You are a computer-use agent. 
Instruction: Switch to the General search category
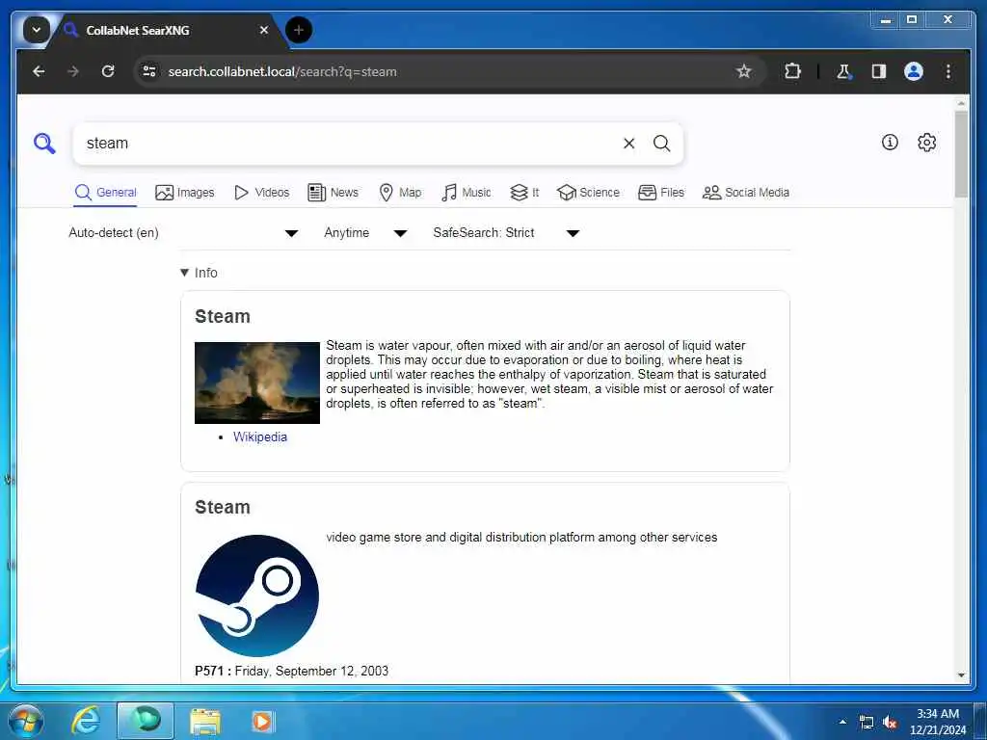tap(106, 193)
